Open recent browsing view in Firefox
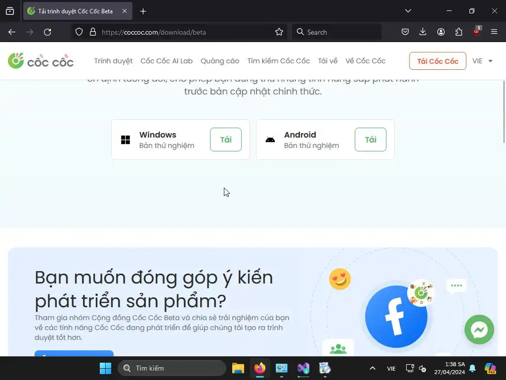 [x=10, y=11]
